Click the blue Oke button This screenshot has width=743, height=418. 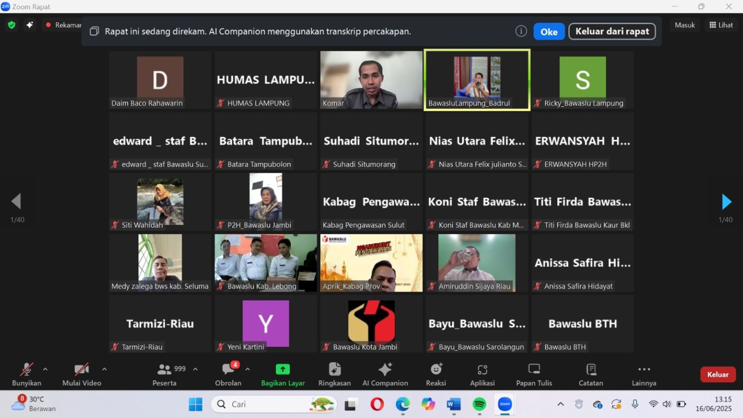point(549,32)
